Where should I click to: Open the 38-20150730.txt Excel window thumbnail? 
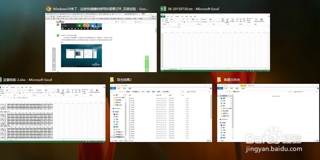pyautogui.click(x=215, y=42)
